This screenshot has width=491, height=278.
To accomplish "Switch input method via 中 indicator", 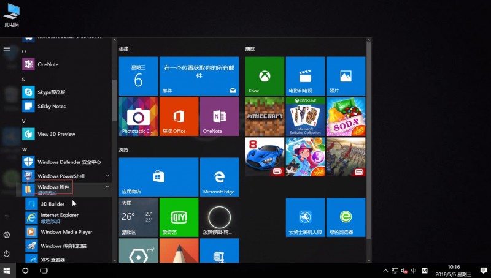I will [414, 271].
